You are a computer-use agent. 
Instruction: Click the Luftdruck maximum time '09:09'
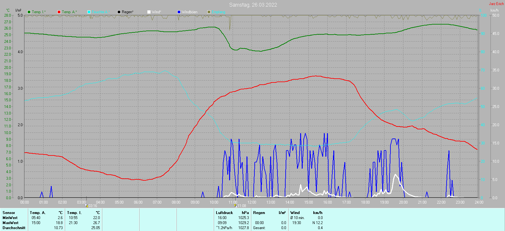click(x=222, y=223)
